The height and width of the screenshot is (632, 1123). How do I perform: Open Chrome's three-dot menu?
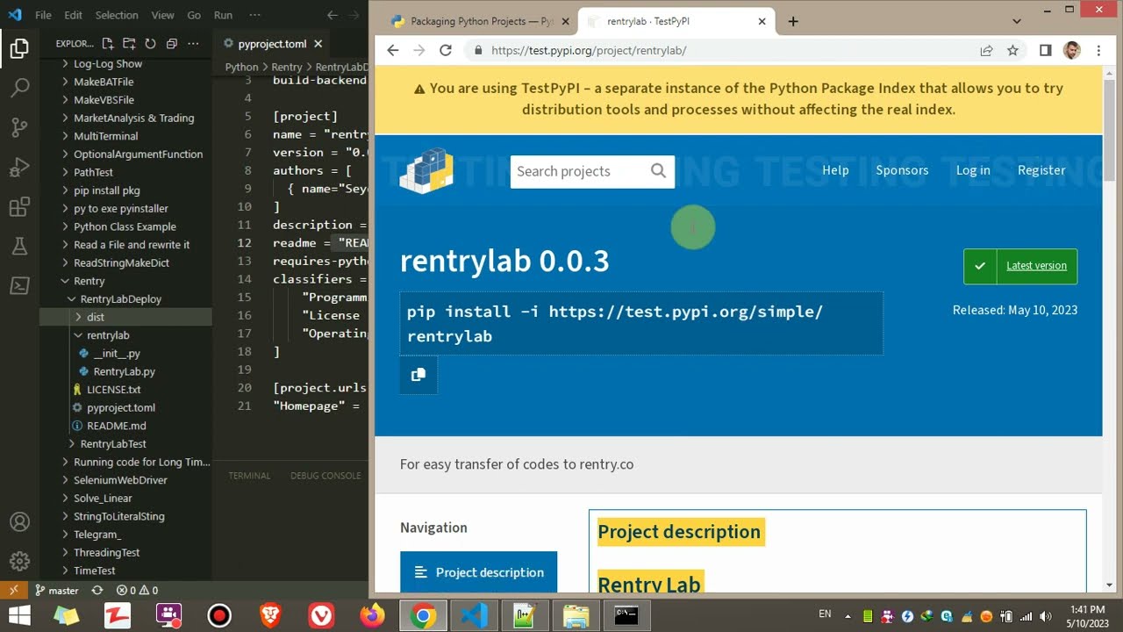tap(1098, 50)
